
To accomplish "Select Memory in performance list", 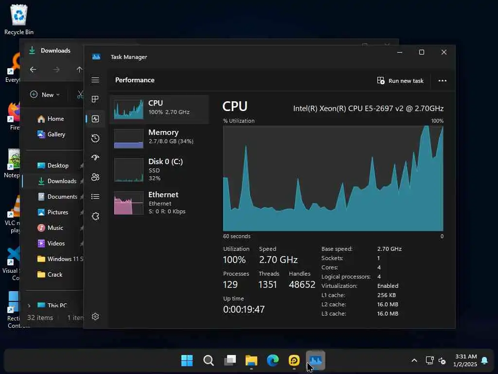I will [160, 138].
